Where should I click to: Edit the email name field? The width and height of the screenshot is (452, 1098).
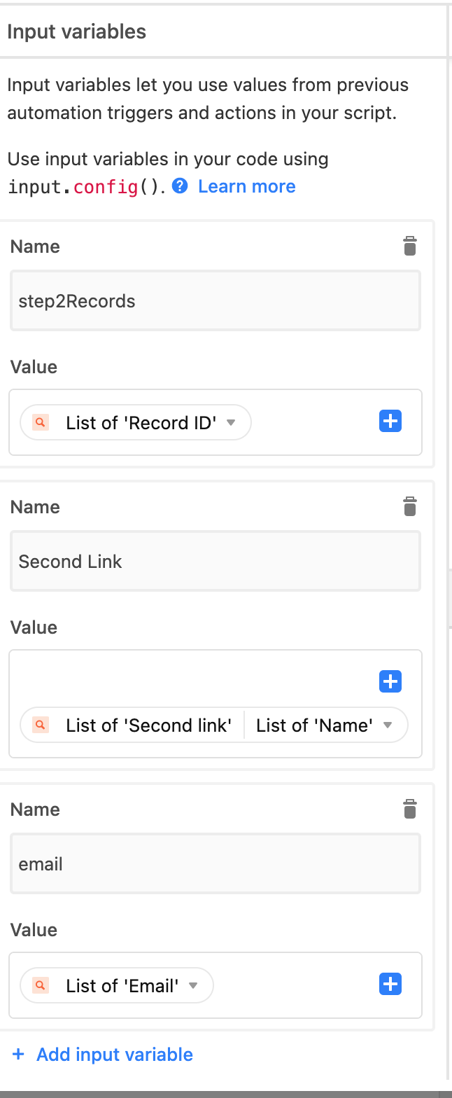[216, 864]
